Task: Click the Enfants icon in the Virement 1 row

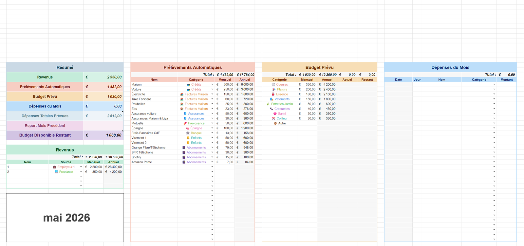Action: tap(188, 138)
